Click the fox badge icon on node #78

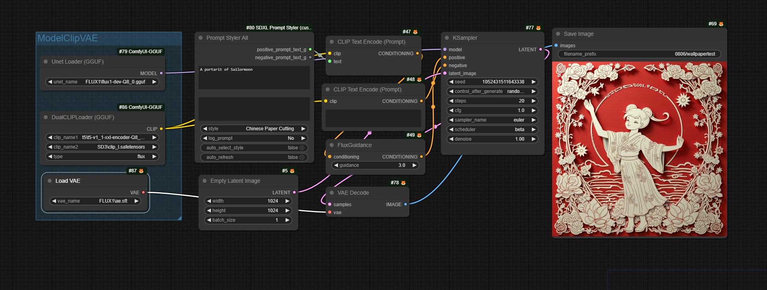click(403, 183)
